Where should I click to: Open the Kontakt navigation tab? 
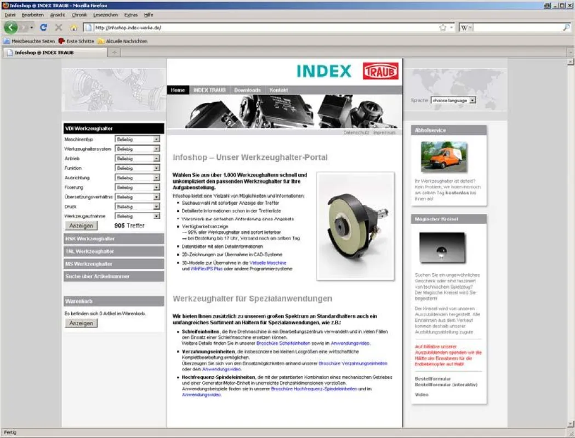point(278,90)
